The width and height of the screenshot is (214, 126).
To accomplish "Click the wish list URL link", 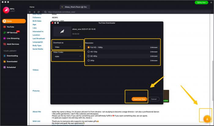I will point(68,125).
